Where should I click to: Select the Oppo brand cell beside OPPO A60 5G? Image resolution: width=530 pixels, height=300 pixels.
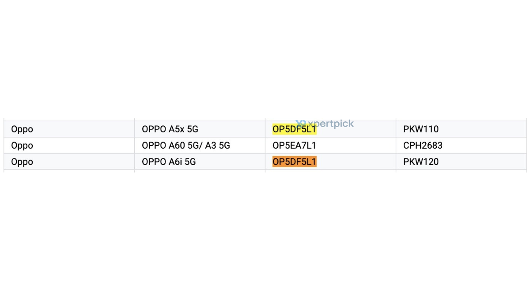coord(69,146)
